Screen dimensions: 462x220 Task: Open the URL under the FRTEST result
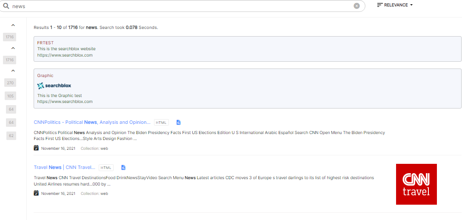coord(65,55)
